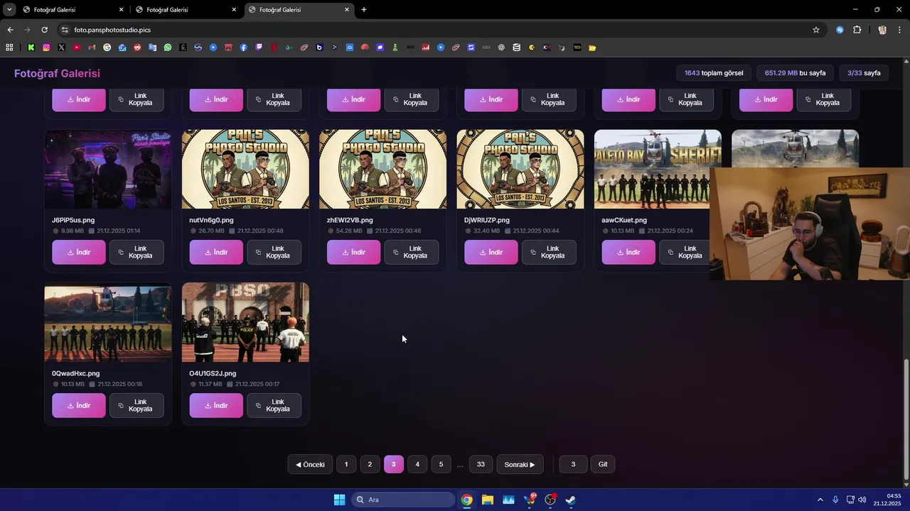Download aawCKuet.png with İndir
This screenshot has width=910, height=511.
pos(628,252)
